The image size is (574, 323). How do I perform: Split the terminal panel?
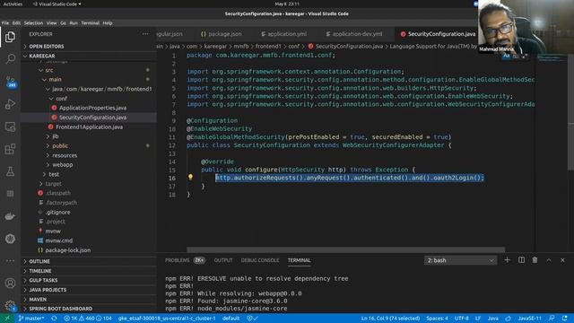click(521, 260)
